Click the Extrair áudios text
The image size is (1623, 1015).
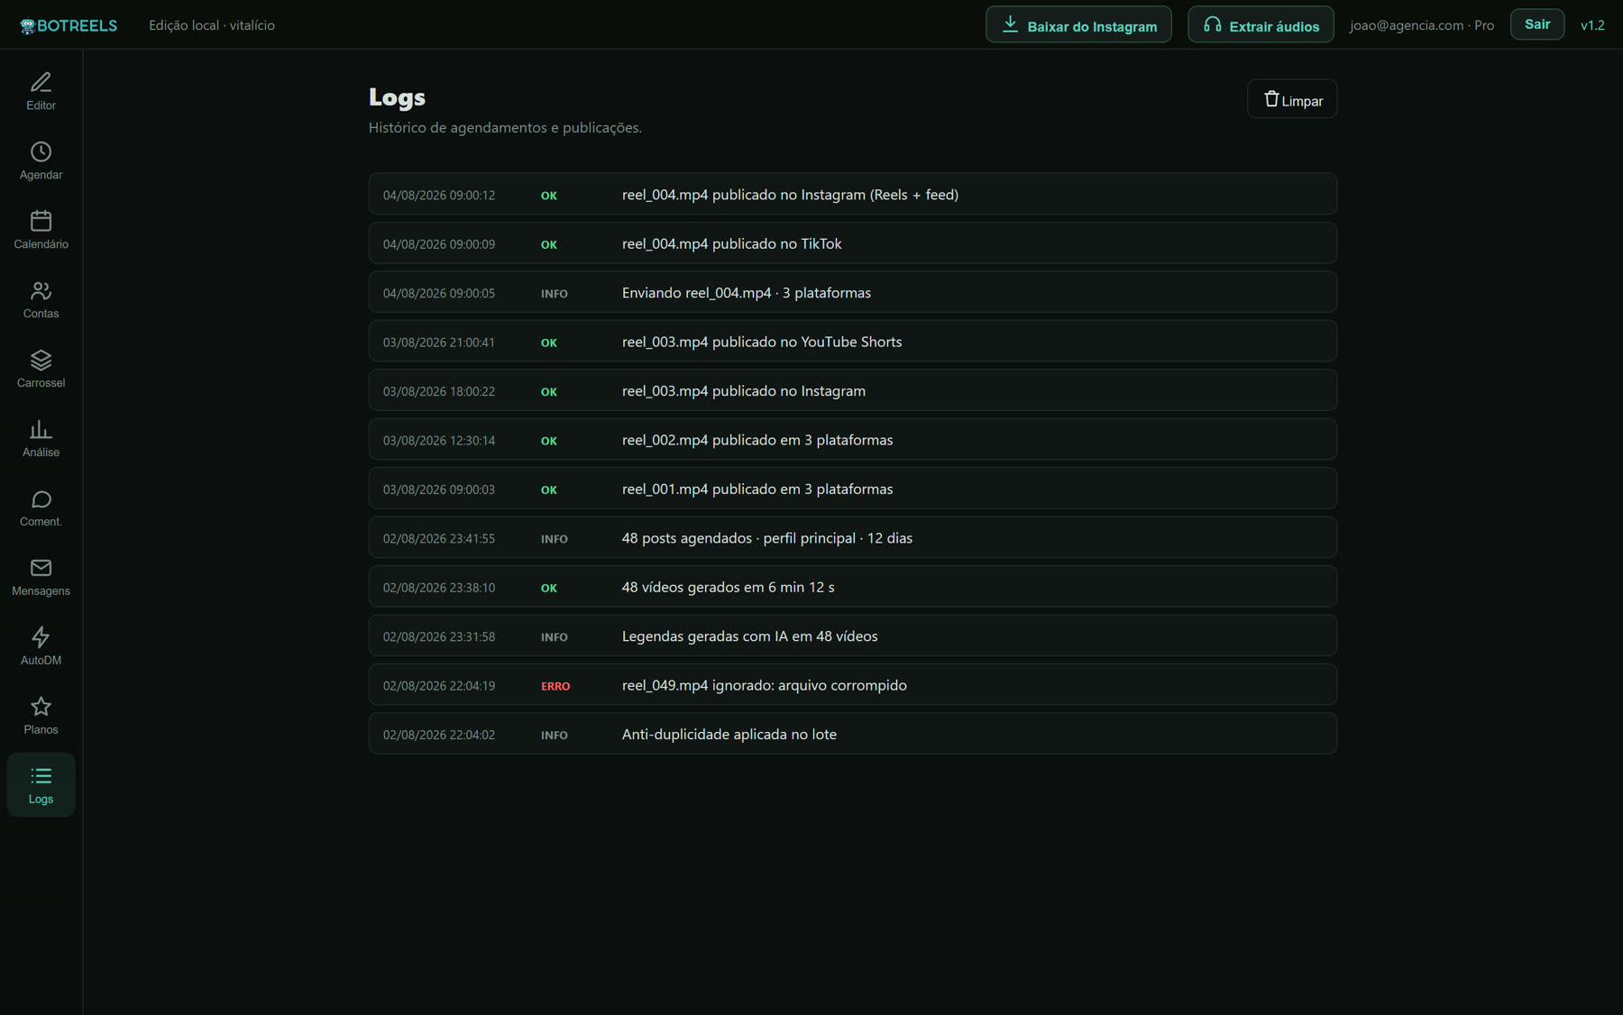[x=1274, y=27]
